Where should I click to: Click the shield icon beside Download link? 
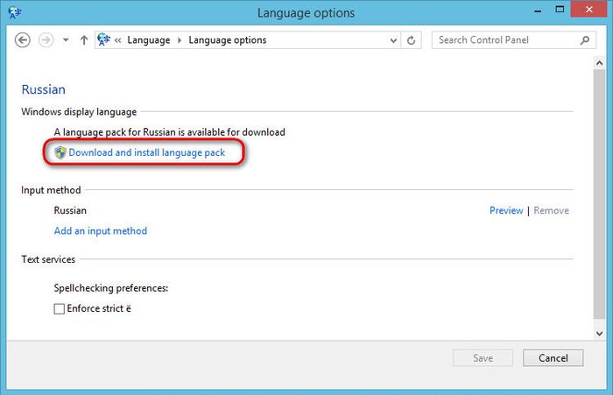tap(60, 152)
